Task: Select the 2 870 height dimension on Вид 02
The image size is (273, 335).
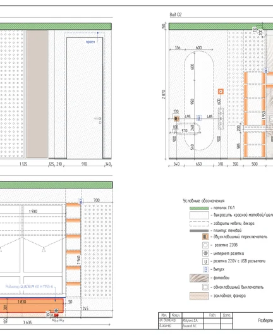Action: point(164,94)
